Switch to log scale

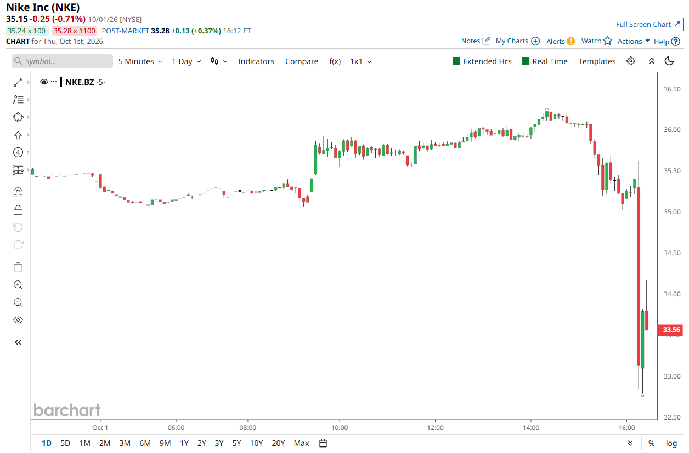671,443
